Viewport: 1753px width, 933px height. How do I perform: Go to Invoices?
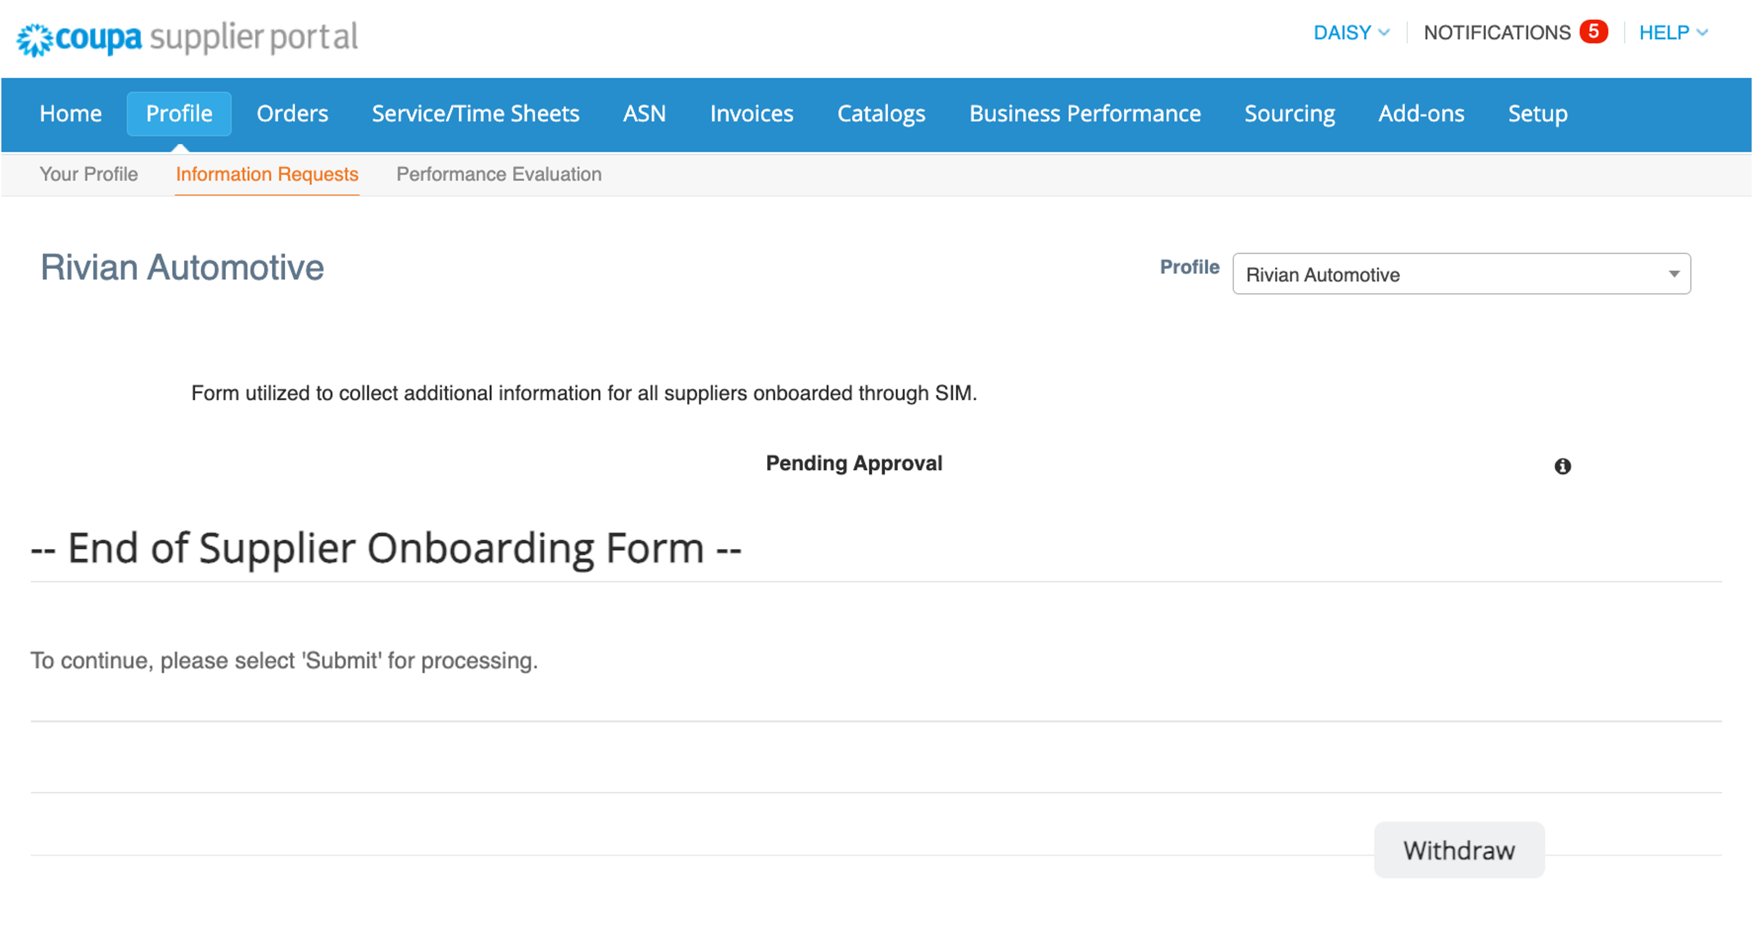tap(751, 114)
